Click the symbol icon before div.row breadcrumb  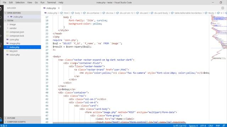coord(104,13)
